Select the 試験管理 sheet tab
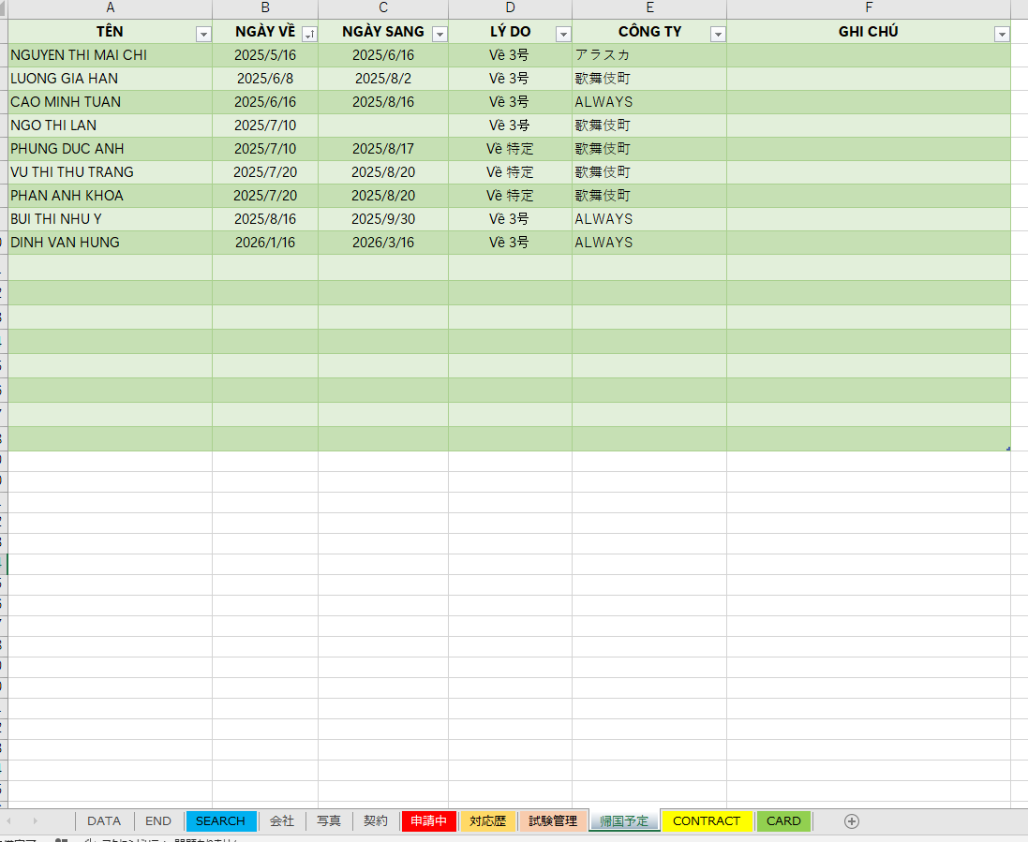The height and width of the screenshot is (842, 1028). coord(553,821)
